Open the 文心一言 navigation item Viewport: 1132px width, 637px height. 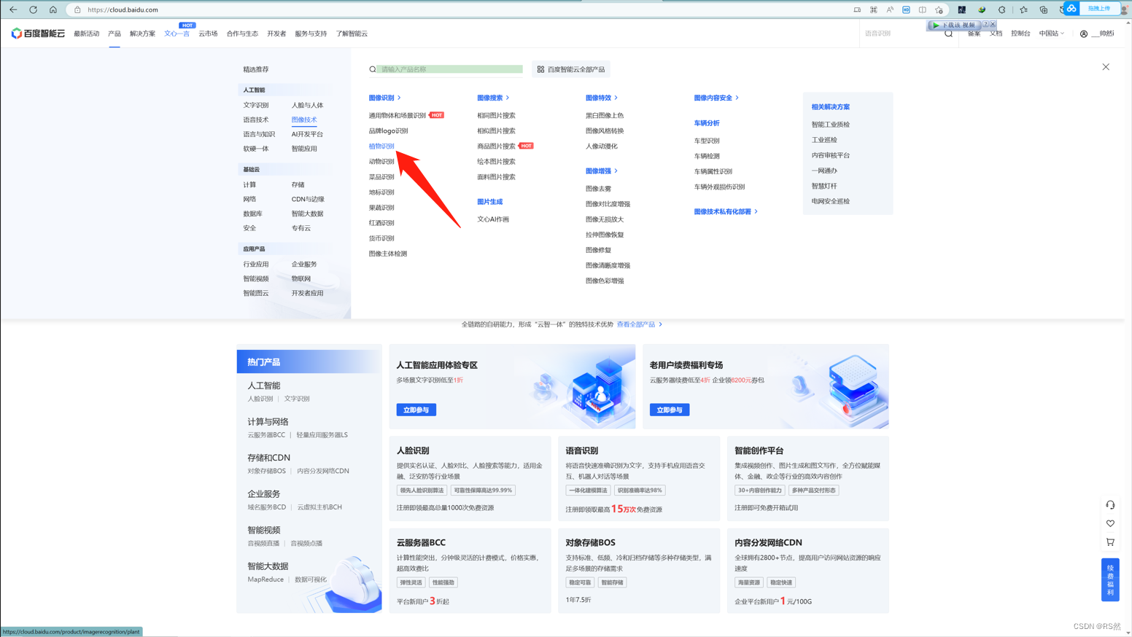click(177, 34)
